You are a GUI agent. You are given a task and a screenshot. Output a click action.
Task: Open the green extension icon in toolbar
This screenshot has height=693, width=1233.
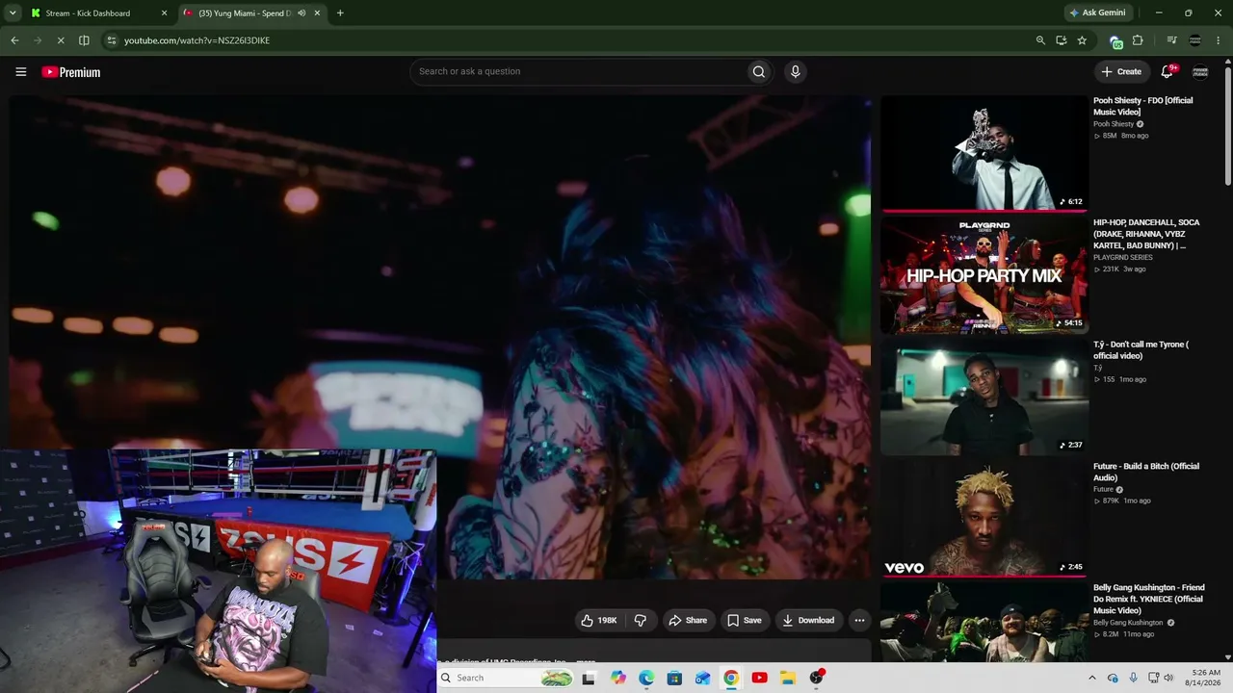tap(1115, 41)
